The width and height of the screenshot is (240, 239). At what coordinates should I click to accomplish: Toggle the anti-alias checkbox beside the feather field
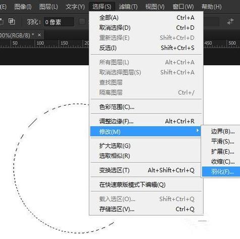click(82, 22)
